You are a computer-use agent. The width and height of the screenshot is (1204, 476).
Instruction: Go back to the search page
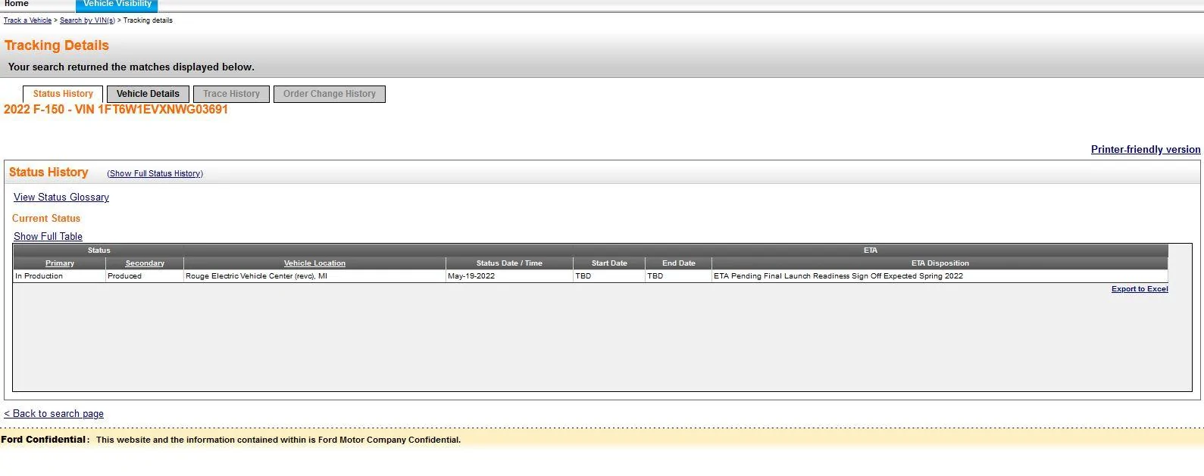click(x=54, y=414)
